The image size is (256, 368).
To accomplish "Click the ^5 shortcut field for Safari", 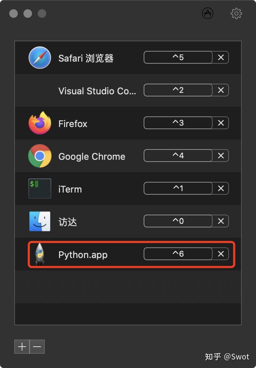I will point(178,57).
